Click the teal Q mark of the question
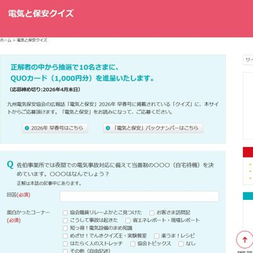 [x=10, y=164]
